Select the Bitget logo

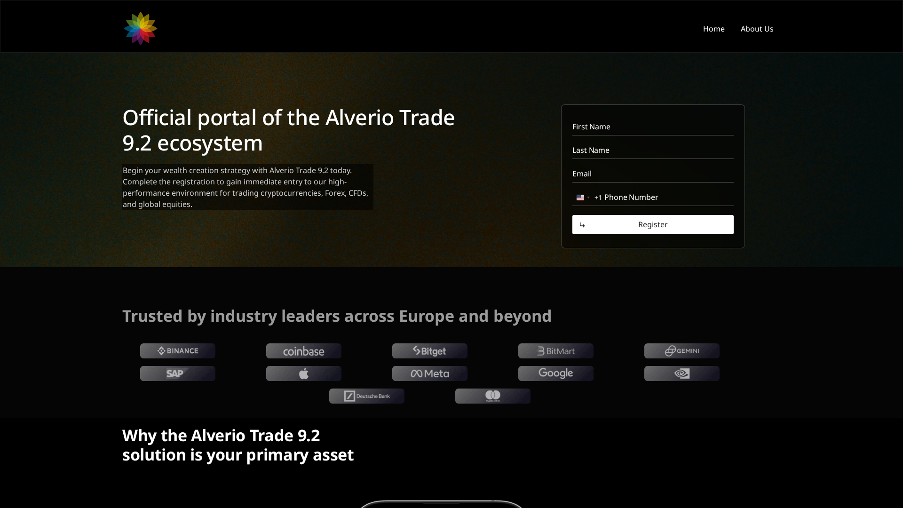point(429,350)
